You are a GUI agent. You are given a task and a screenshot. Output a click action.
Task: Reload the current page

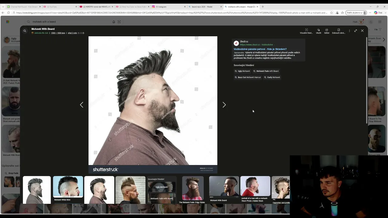[x=8, y=13]
